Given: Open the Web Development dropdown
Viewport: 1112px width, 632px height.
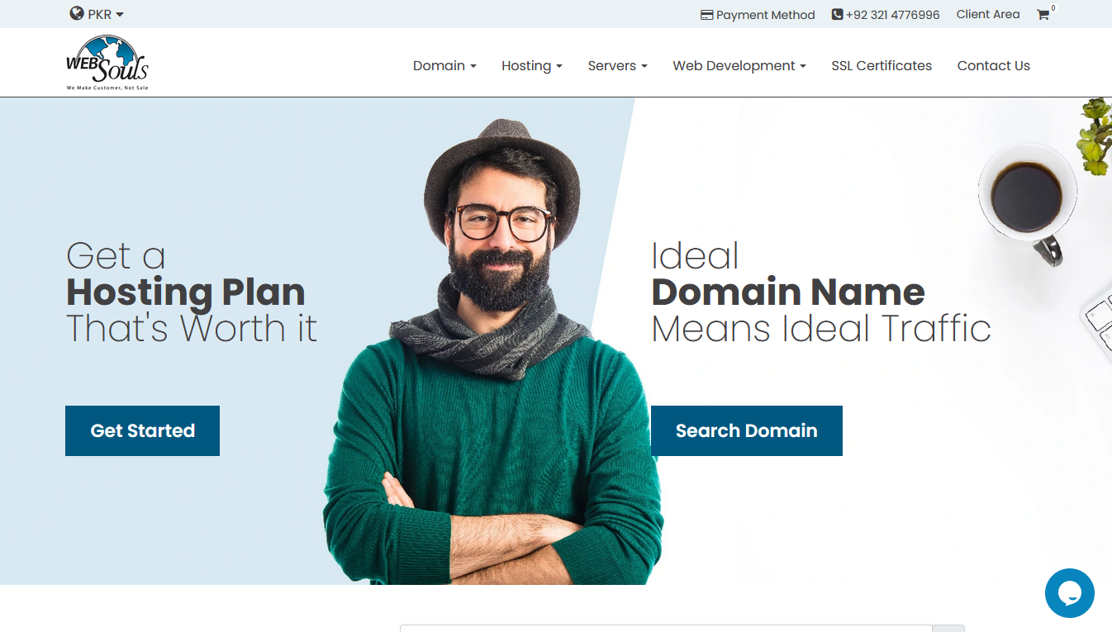Looking at the screenshot, I should pos(739,65).
